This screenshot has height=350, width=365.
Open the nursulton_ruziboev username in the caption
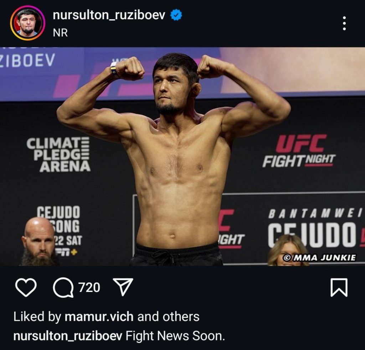click(68, 336)
